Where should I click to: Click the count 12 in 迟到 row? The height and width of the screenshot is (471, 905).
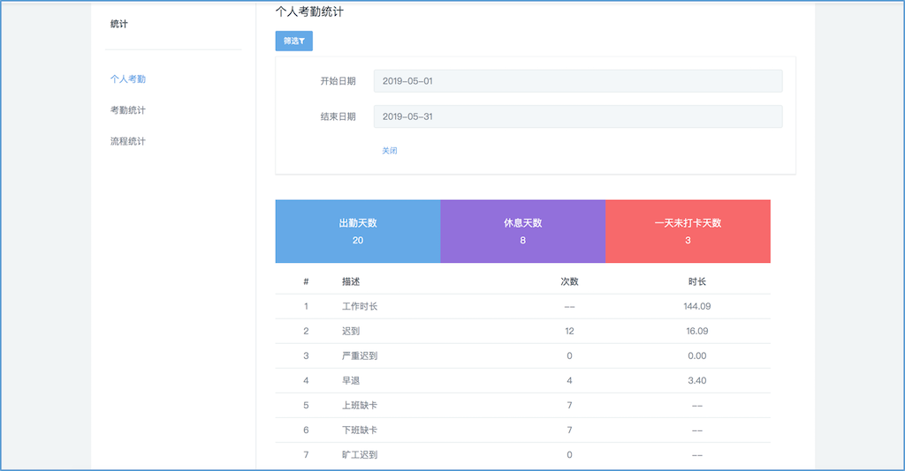tap(570, 331)
